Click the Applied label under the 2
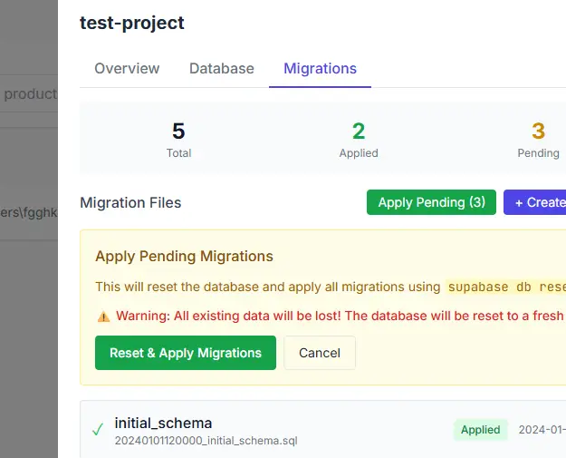The width and height of the screenshot is (566, 458). point(359,153)
